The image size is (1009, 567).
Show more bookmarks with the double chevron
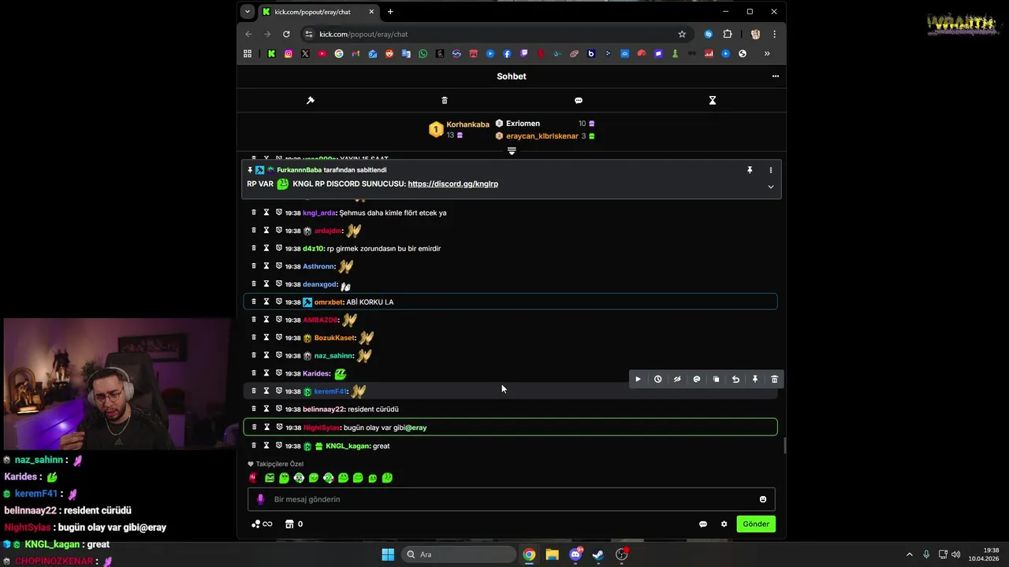[766, 54]
